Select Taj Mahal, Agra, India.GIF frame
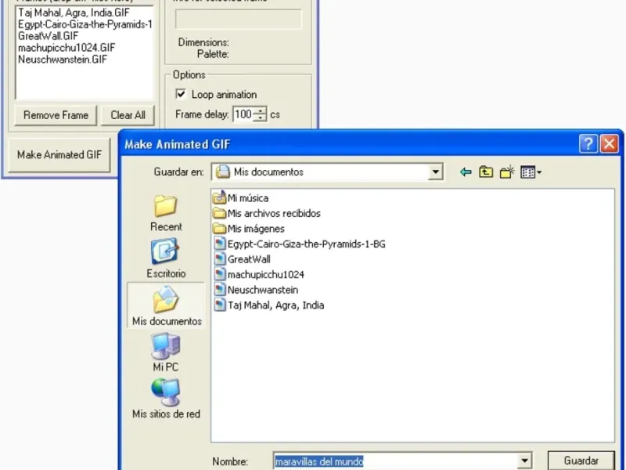 pyautogui.click(x=74, y=13)
